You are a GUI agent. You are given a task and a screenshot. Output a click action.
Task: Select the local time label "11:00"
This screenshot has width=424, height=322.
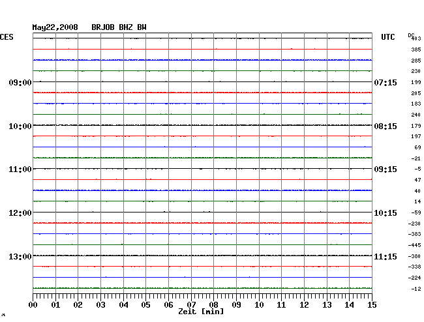(x=20, y=169)
